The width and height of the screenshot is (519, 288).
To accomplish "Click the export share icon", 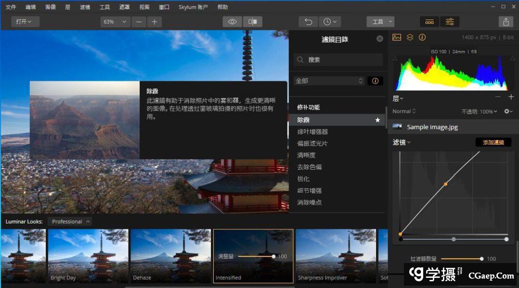I will click(x=506, y=22).
